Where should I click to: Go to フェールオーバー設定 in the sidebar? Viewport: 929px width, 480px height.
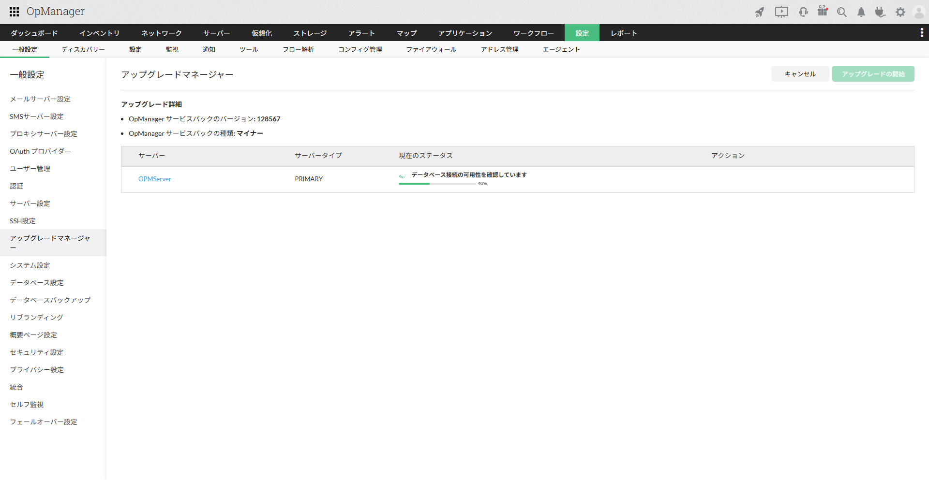(53, 422)
